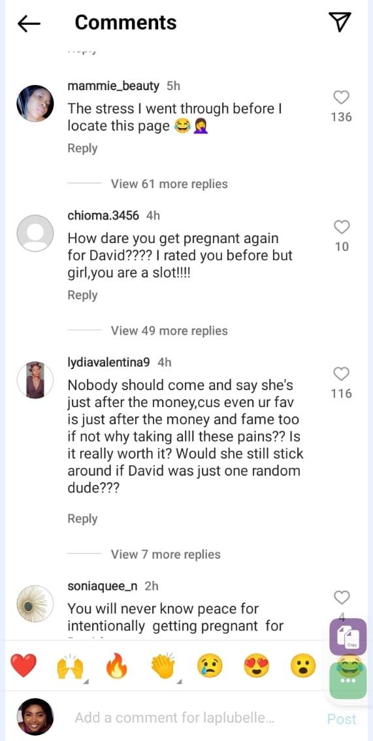Click Post to submit comment
Viewport: 373px width, 741px height.
(x=342, y=719)
